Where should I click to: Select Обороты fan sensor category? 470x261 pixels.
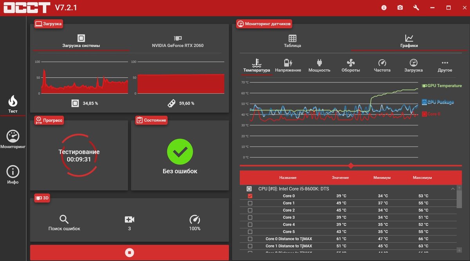(x=351, y=66)
